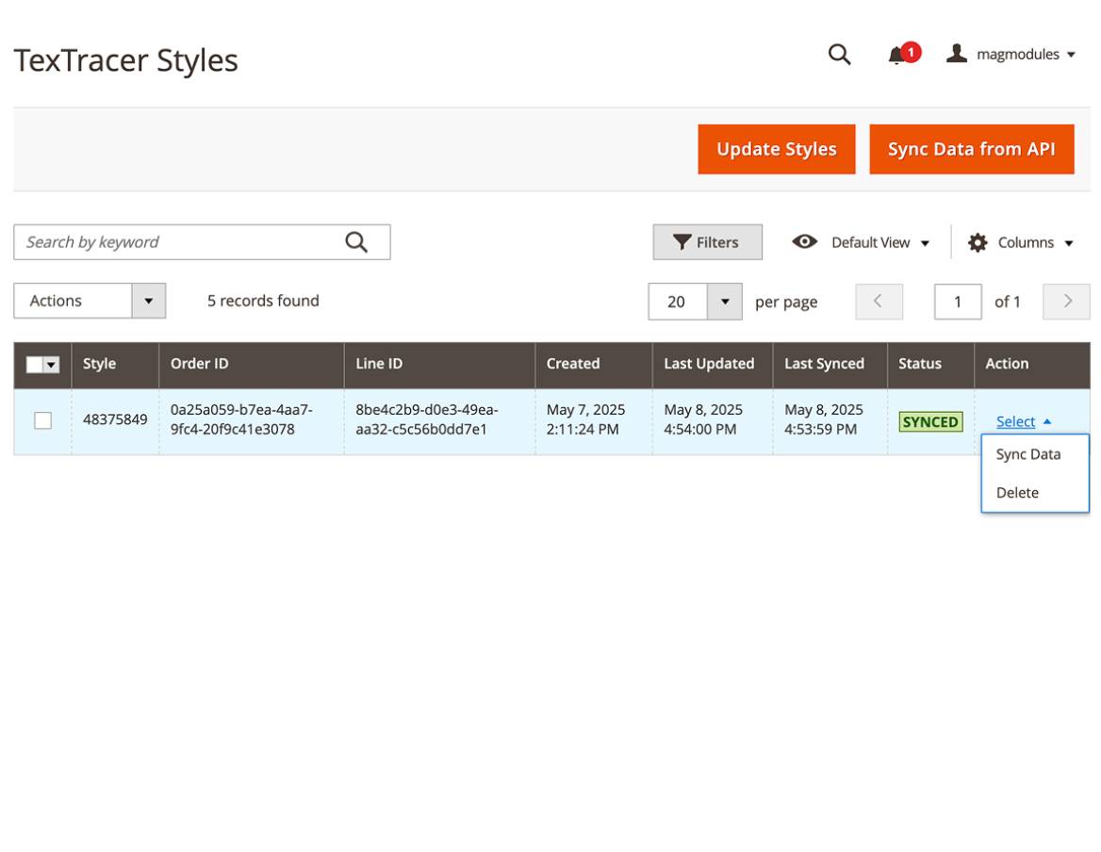Click the SYNCED status badge
Screen dimensions: 1101x852
930,422
